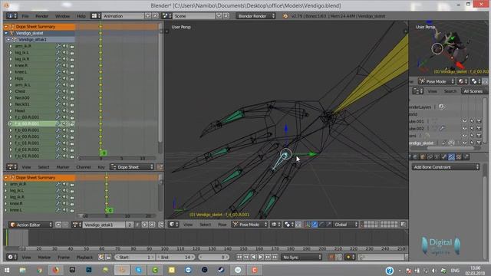Toggle renderability of Cube.002 in Outliner
Viewport: 491px width, 276px height.
(x=479, y=128)
